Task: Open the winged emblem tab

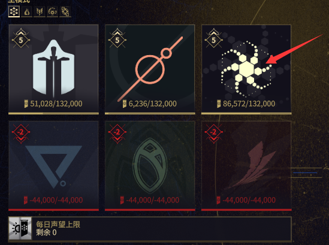Action: pos(40,11)
